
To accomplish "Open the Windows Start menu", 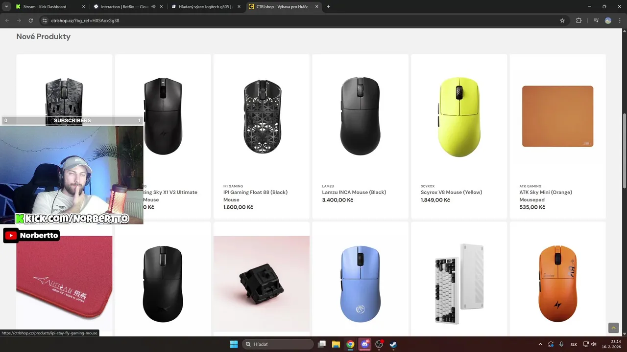I will click(234, 344).
